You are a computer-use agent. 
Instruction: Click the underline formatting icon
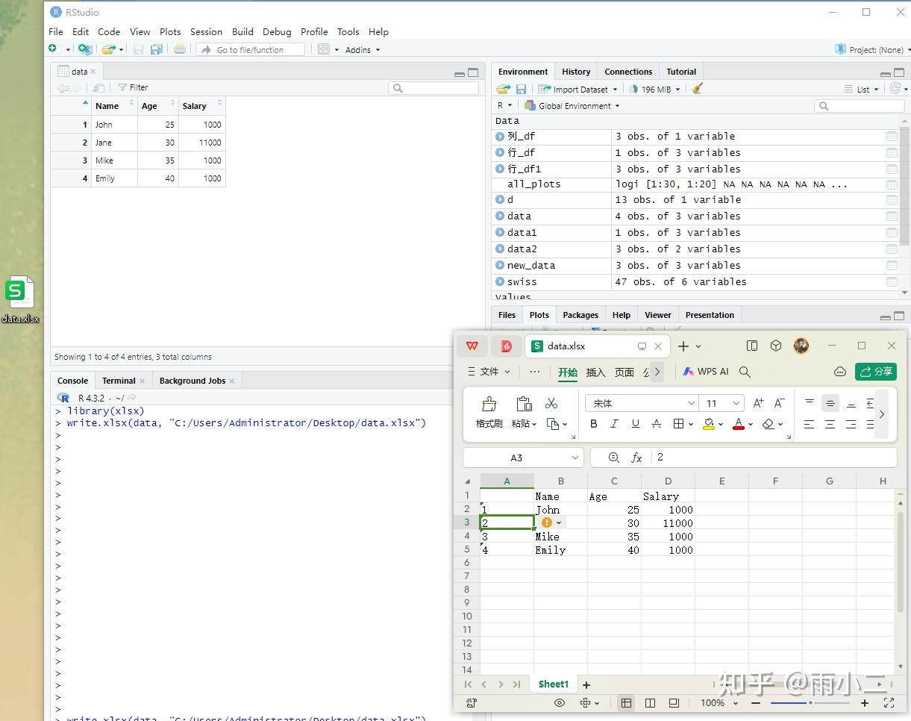(x=635, y=424)
